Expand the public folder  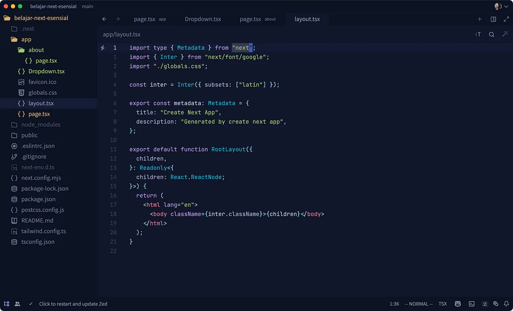point(29,135)
